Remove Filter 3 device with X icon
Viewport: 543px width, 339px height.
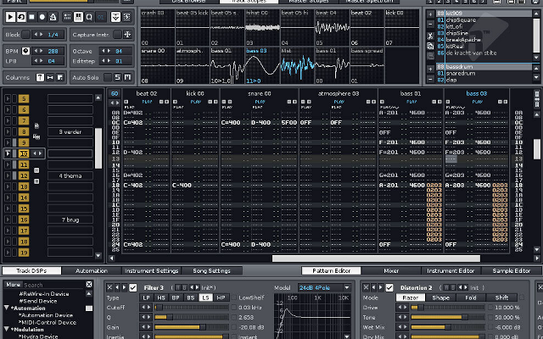[x=109, y=287]
